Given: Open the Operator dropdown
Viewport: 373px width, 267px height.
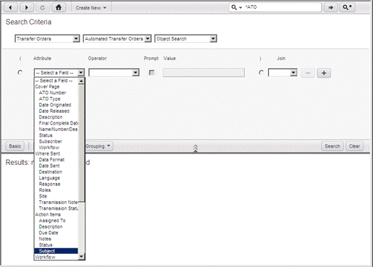Looking at the screenshot, I should pos(114,72).
